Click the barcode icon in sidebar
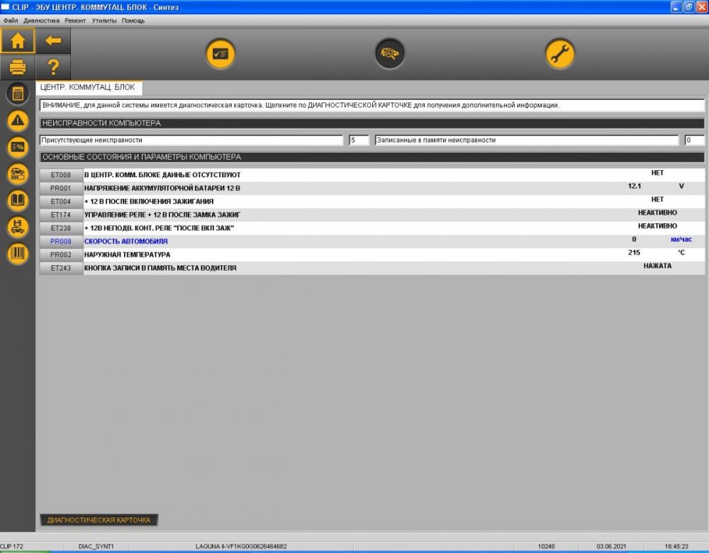Screen dimensions: 709x553 pos(18,254)
